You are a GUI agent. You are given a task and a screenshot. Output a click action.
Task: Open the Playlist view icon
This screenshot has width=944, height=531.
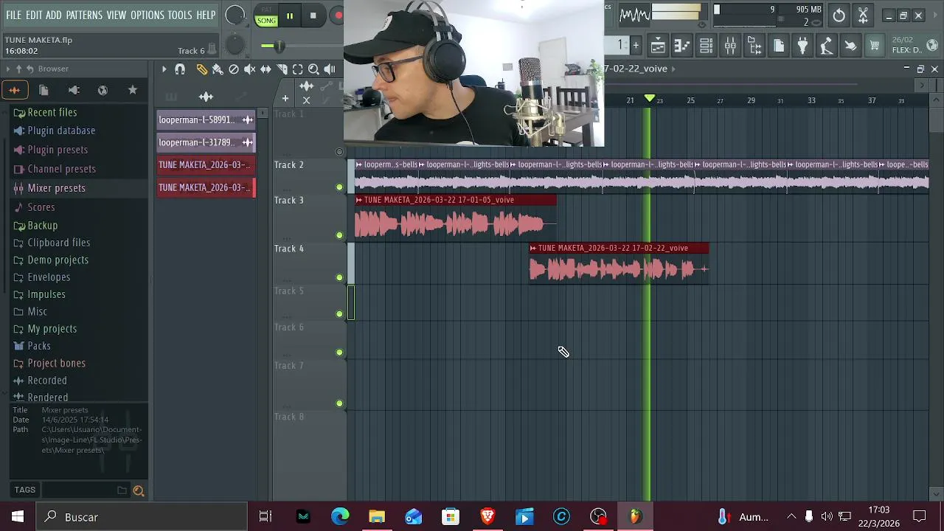tap(658, 46)
